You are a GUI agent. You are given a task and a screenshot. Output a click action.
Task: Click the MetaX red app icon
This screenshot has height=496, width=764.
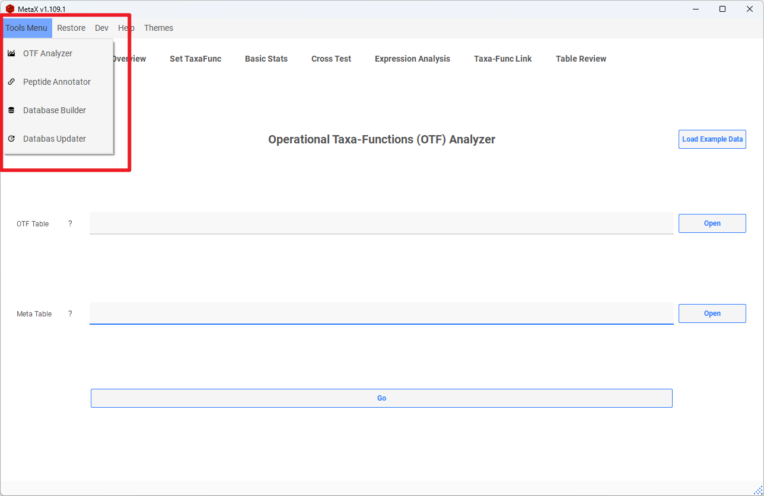tap(10, 9)
